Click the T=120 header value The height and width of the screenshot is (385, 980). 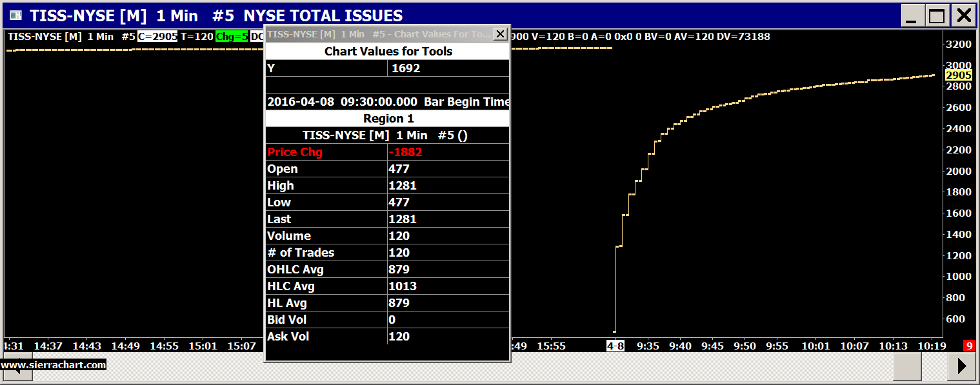(197, 37)
